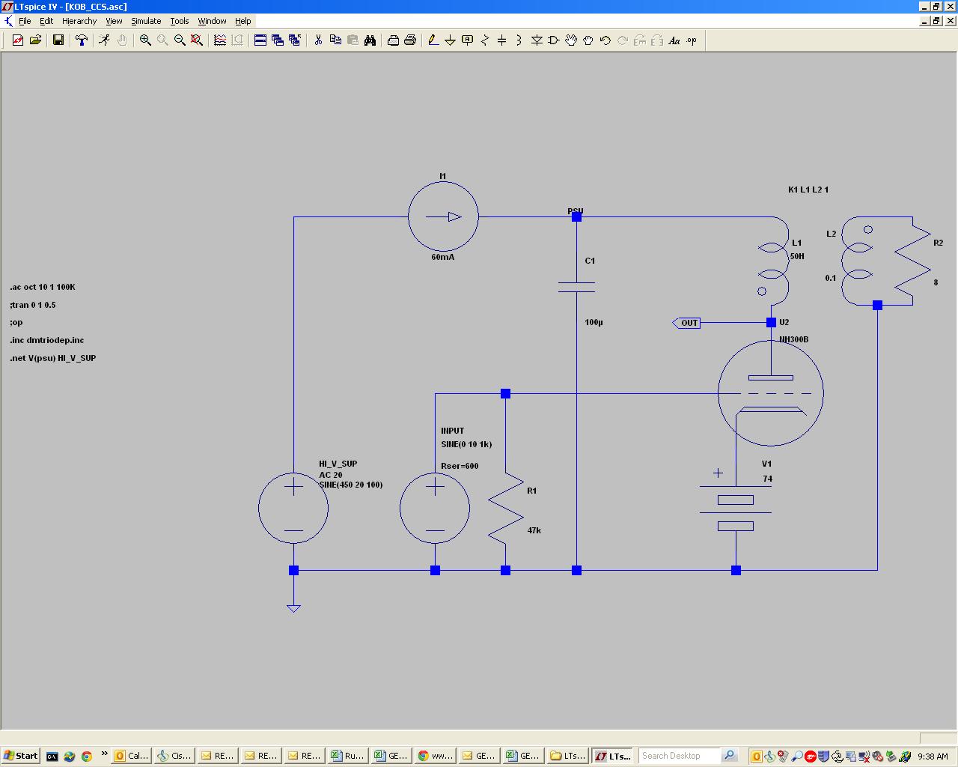Open the Help menu
Image resolution: width=958 pixels, height=767 pixels.
coord(243,21)
